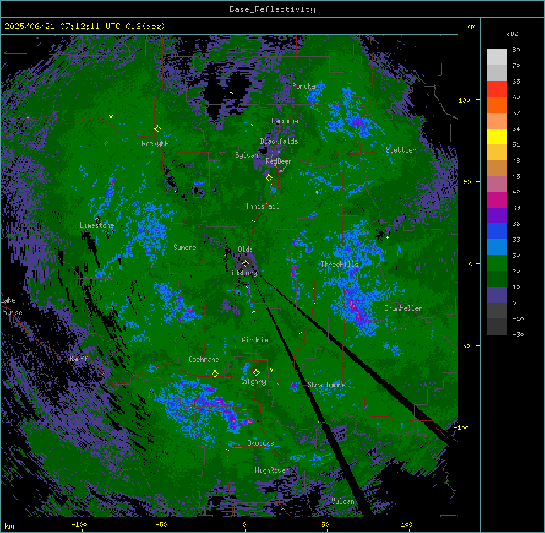Click the Okotoks label
This screenshot has width=545, height=533.
[260, 443]
